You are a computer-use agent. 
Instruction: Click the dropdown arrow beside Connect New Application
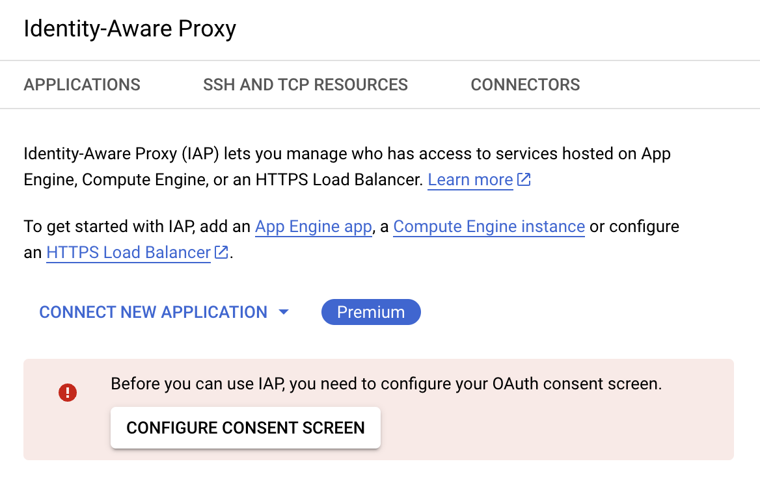click(x=284, y=313)
